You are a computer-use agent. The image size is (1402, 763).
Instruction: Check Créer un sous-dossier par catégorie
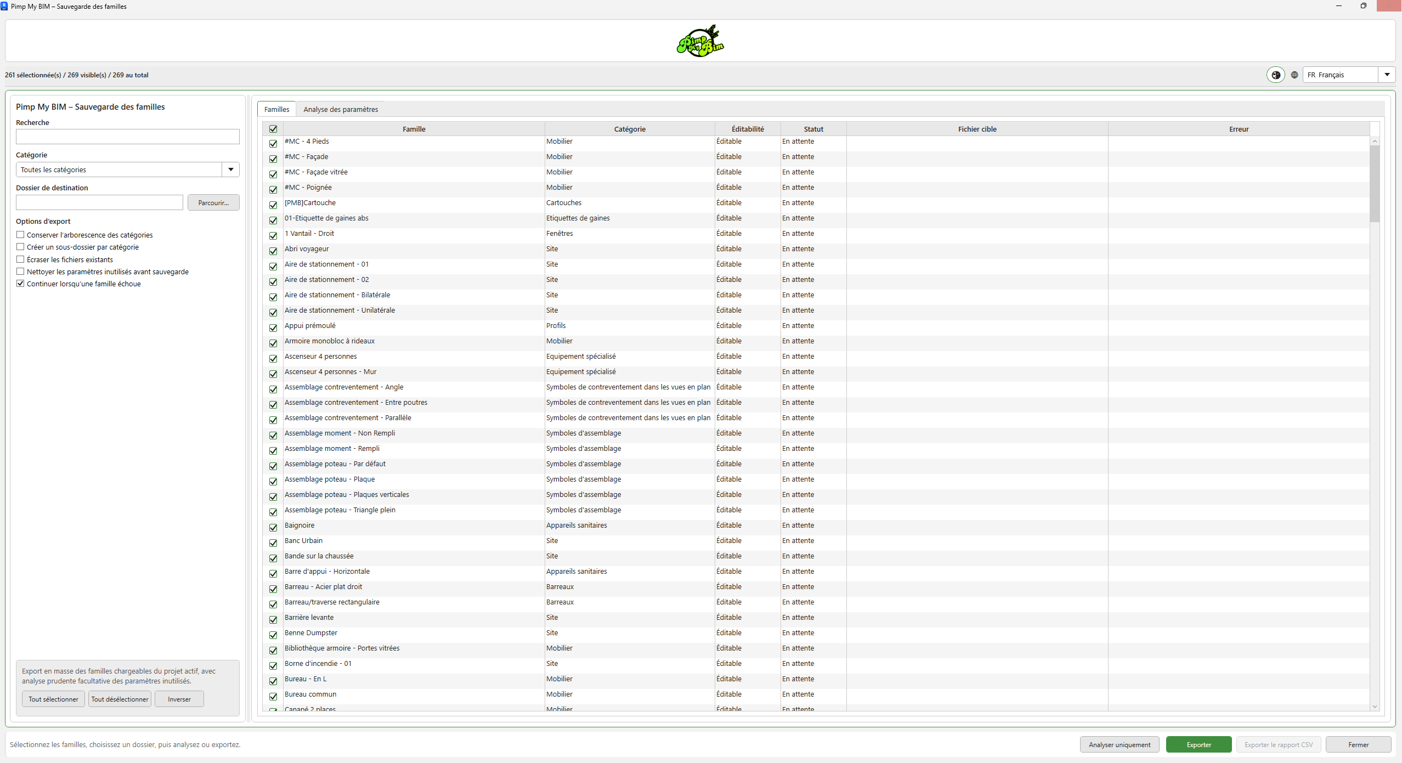(x=20, y=247)
